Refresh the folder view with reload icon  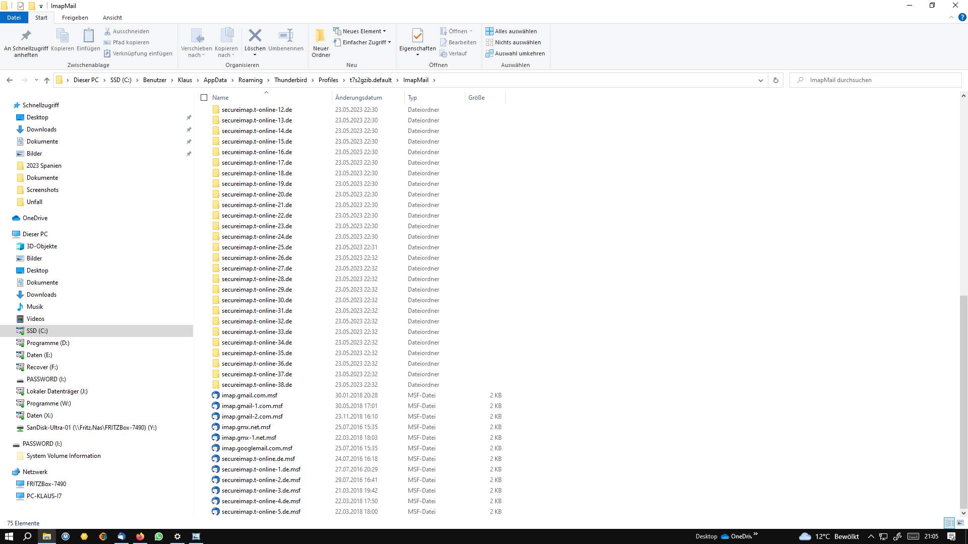pos(775,80)
